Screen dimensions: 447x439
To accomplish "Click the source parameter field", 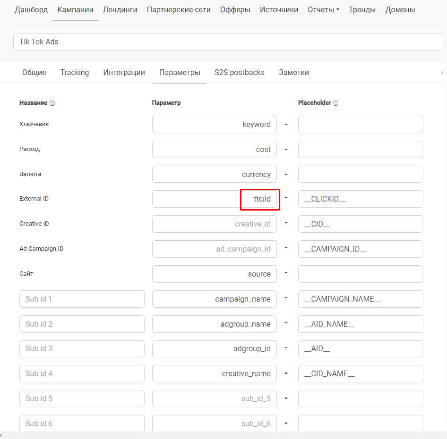I will tap(215, 274).
